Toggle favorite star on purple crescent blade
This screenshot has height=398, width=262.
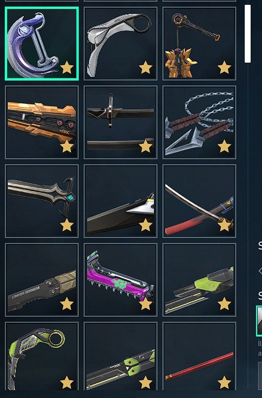pos(67,67)
